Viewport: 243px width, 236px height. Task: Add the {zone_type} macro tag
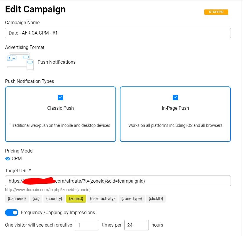(132, 199)
